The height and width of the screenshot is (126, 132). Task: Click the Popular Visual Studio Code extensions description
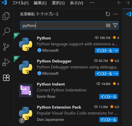point(77,113)
